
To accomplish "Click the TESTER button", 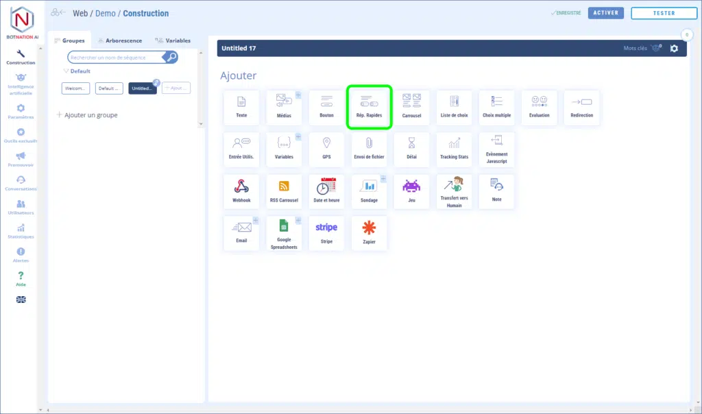I will click(663, 13).
